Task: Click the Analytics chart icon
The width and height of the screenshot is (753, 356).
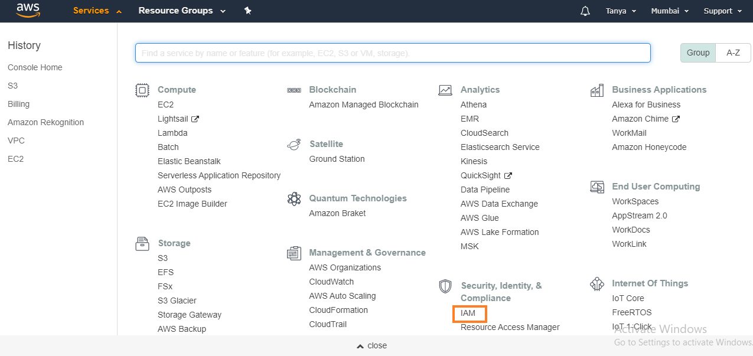Action: click(445, 90)
